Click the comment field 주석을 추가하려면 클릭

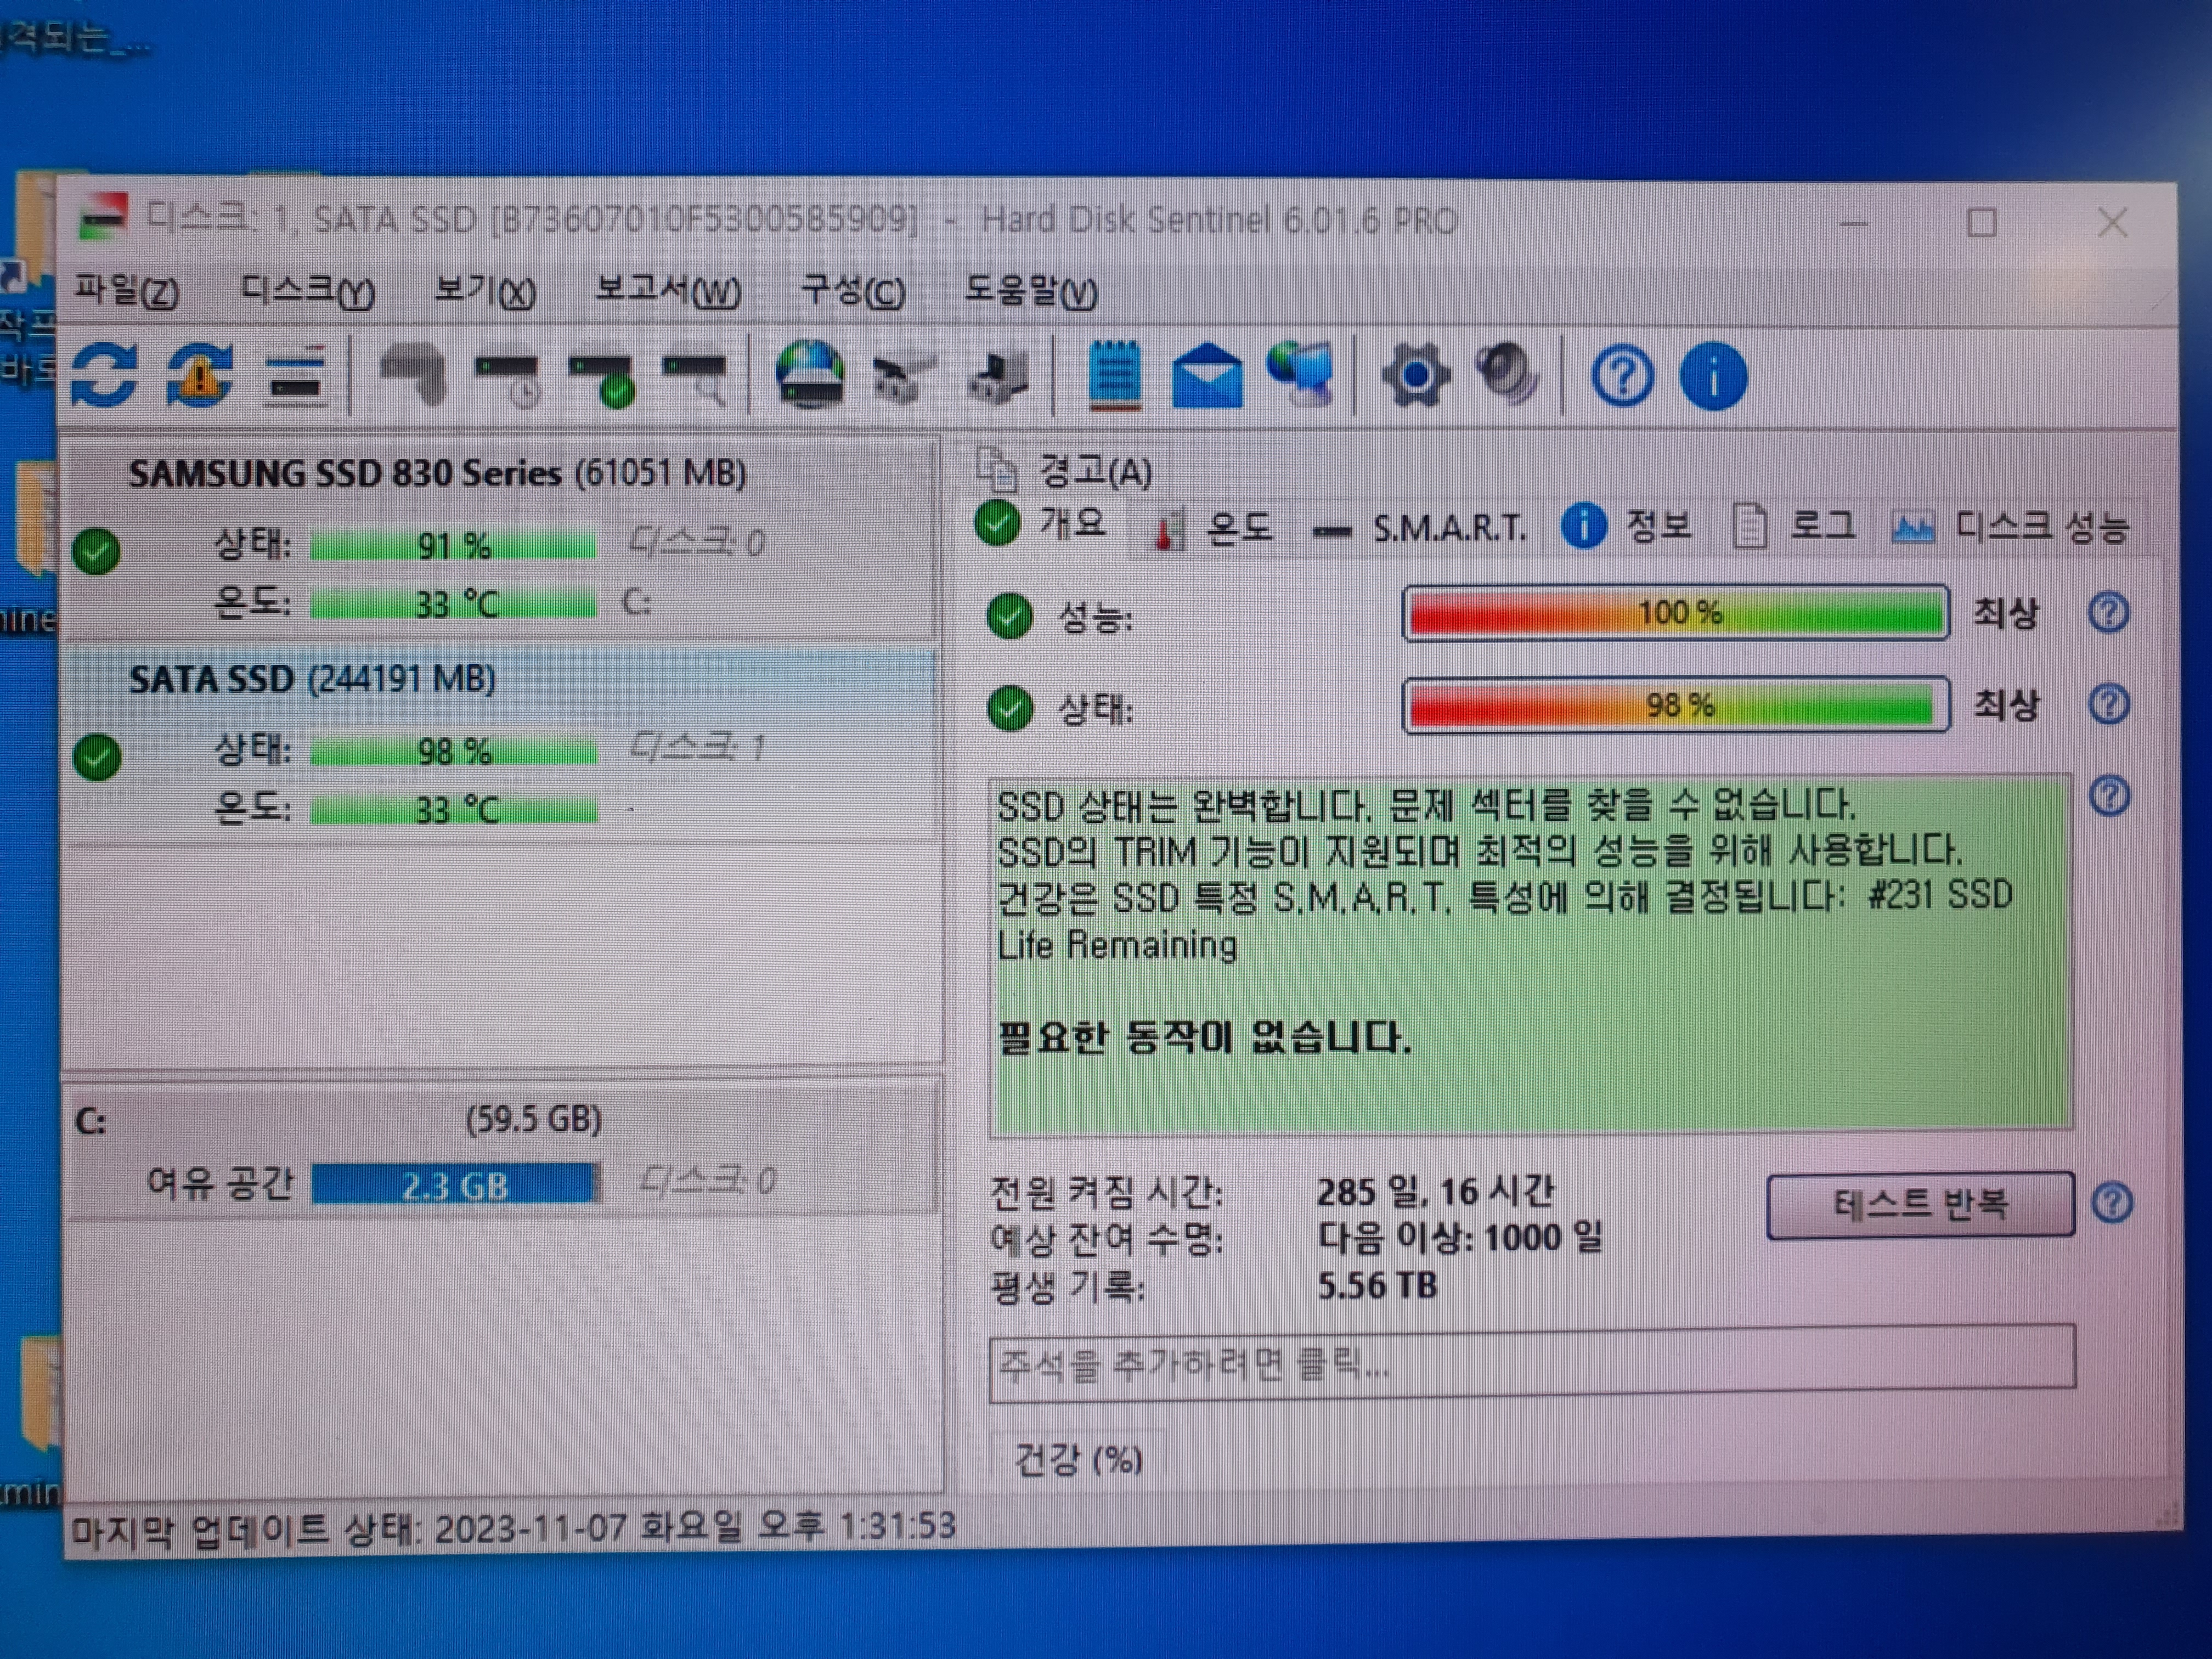1532,1363
